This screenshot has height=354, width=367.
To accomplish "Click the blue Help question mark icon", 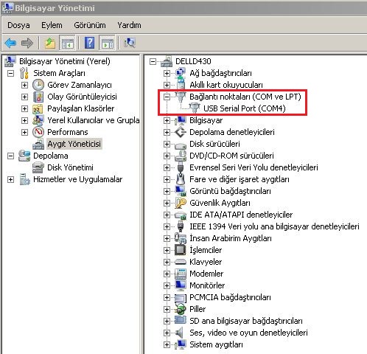I will coord(90,43).
